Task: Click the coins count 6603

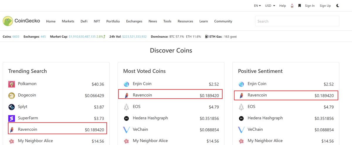Action: click(16, 37)
